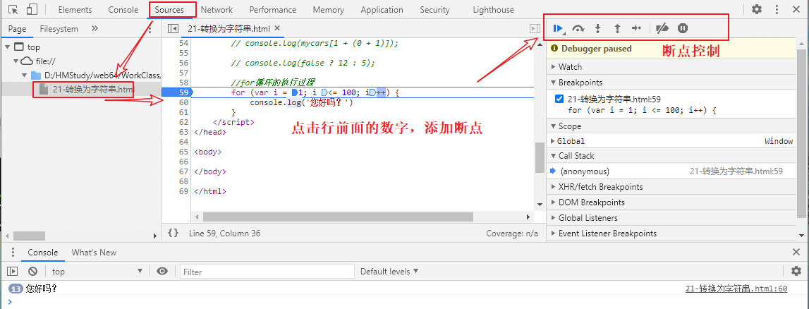This screenshot has width=809, height=309.
Task: Create a live expression eye icon
Action: point(162,272)
